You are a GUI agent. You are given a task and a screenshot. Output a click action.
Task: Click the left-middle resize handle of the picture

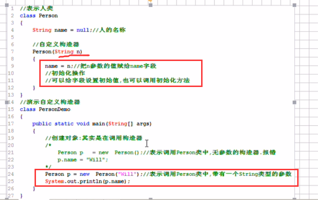click(x=7, y=102)
